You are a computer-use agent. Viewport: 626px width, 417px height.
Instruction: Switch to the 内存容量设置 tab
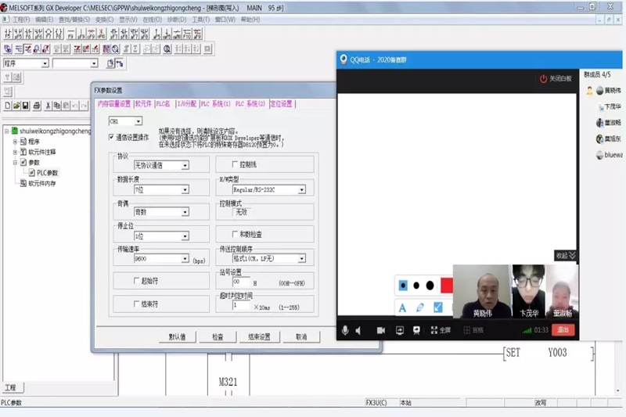click(114, 104)
